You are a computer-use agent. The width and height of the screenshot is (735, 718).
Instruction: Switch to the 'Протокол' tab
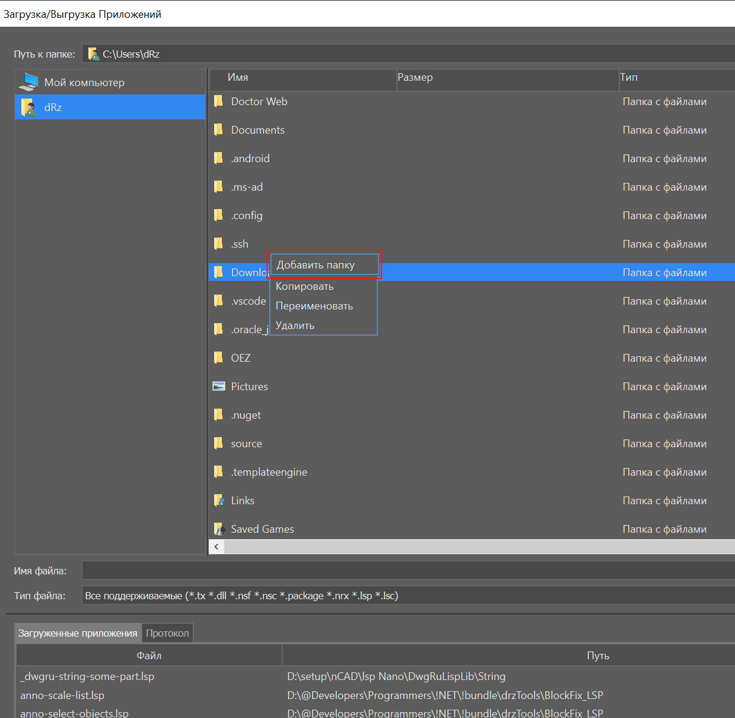(x=167, y=633)
